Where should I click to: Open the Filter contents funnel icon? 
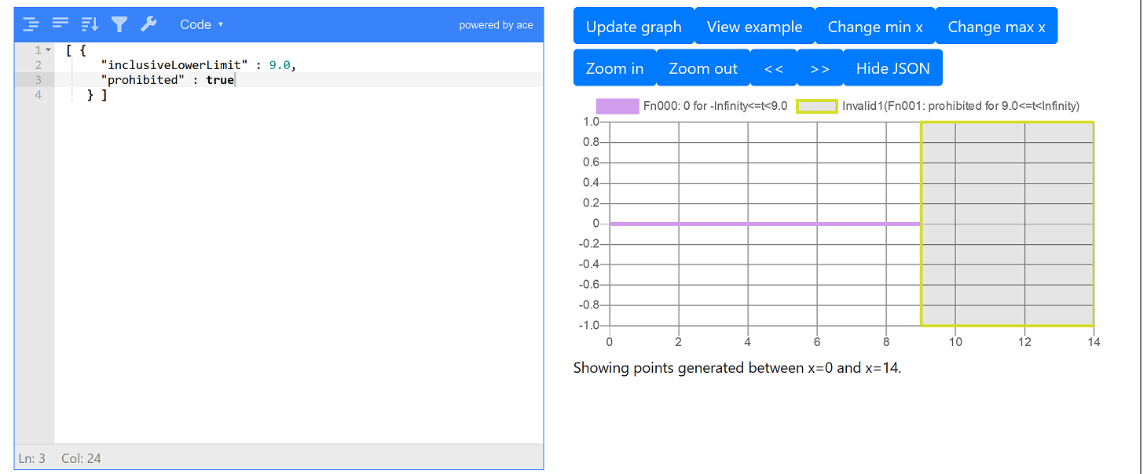(x=119, y=24)
